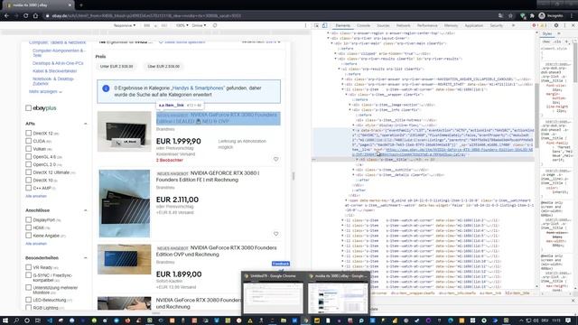Filter price Unter EUR 2.939,99

pyautogui.click(x=117, y=66)
